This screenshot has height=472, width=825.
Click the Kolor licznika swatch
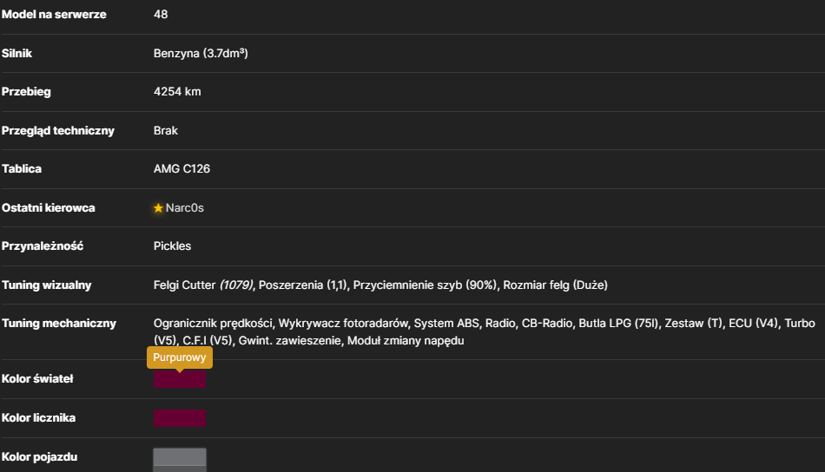tap(180, 418)
